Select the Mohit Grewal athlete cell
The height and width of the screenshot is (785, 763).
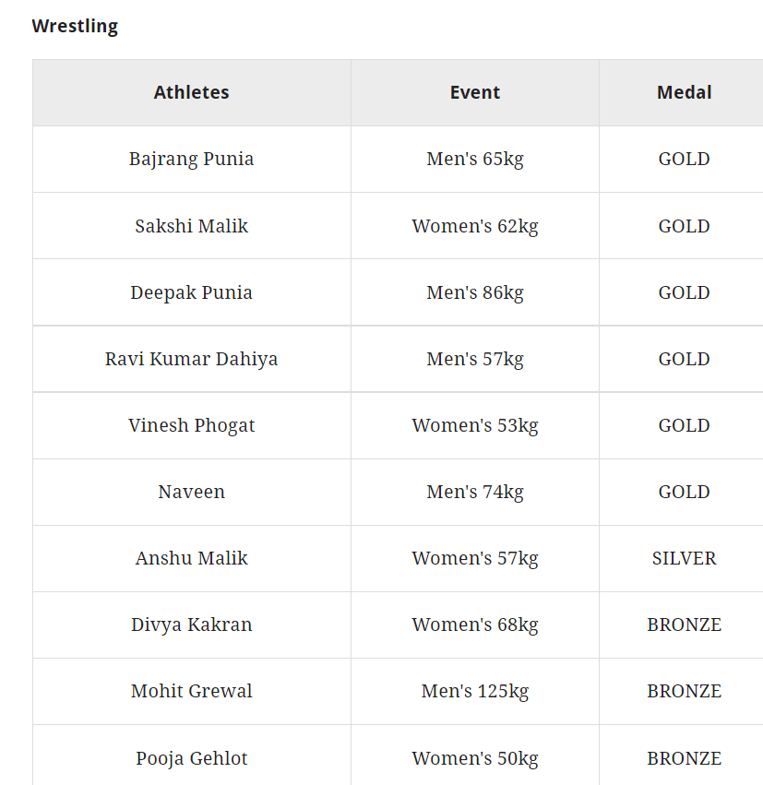tap(191, 691)
